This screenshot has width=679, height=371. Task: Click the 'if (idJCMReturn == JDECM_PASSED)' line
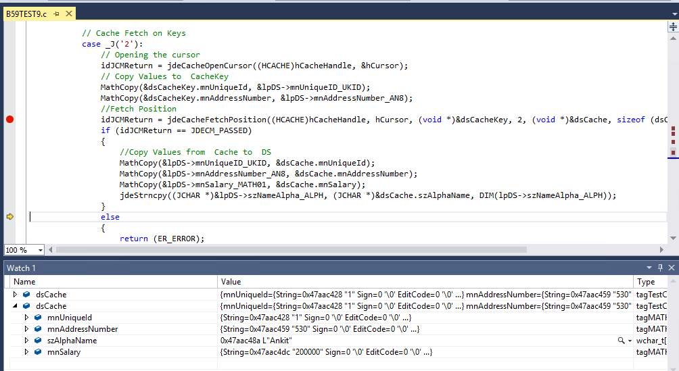point(177,130)
